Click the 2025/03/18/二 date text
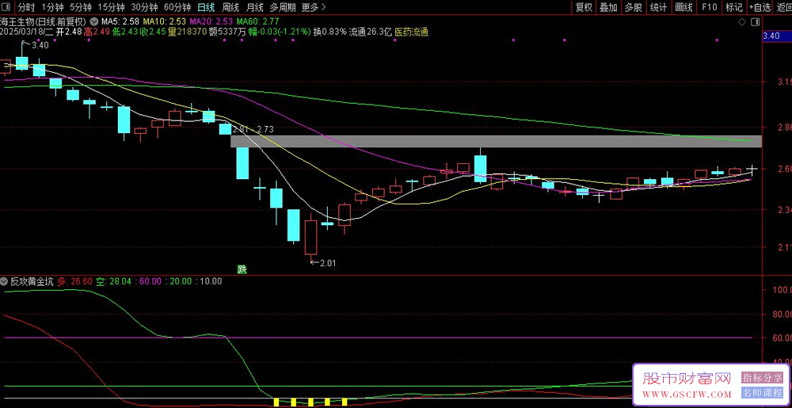 [27, 32]
